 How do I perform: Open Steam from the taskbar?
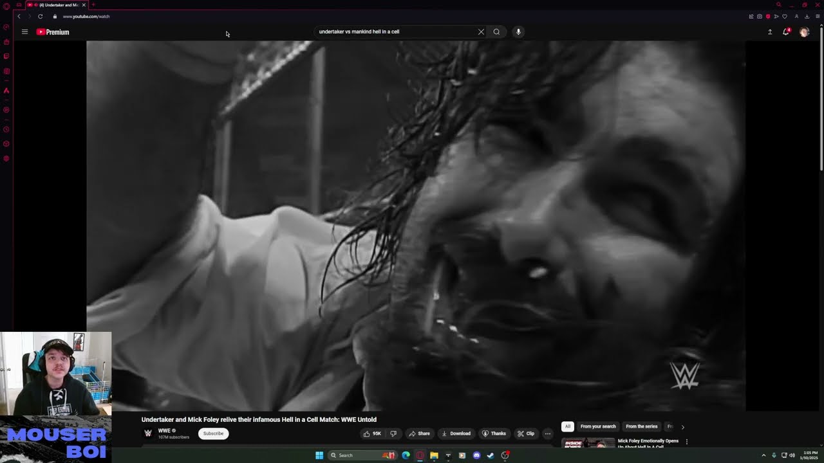tap(491, 455)
